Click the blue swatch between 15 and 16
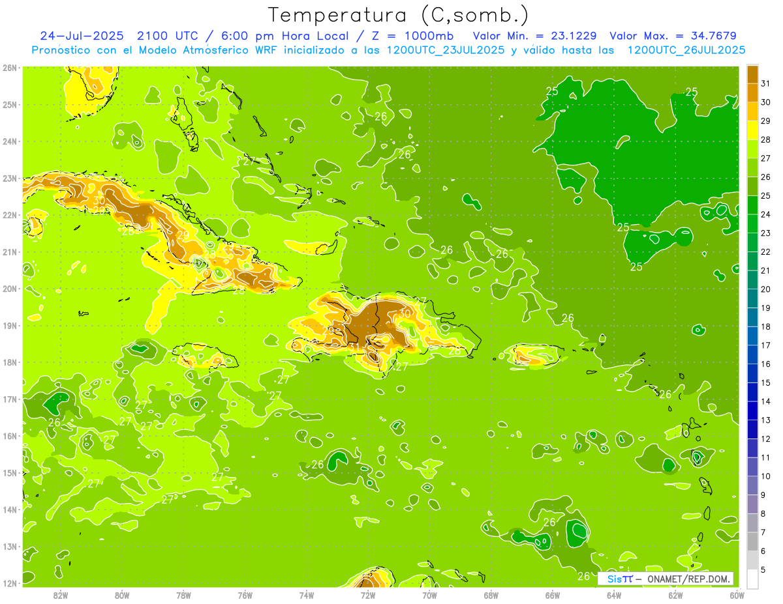Image resolution: width=783 pixels, height=604 pixels. coord(752,373)
